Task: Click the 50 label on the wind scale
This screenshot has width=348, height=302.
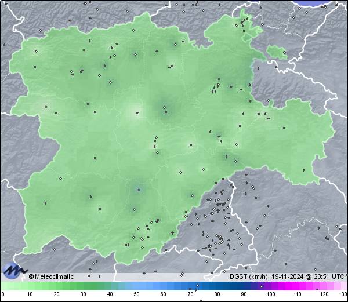Action: coord(136,294)
